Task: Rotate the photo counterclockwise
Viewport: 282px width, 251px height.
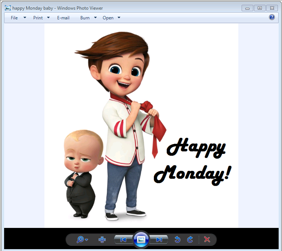Action: tap(177, 239)
